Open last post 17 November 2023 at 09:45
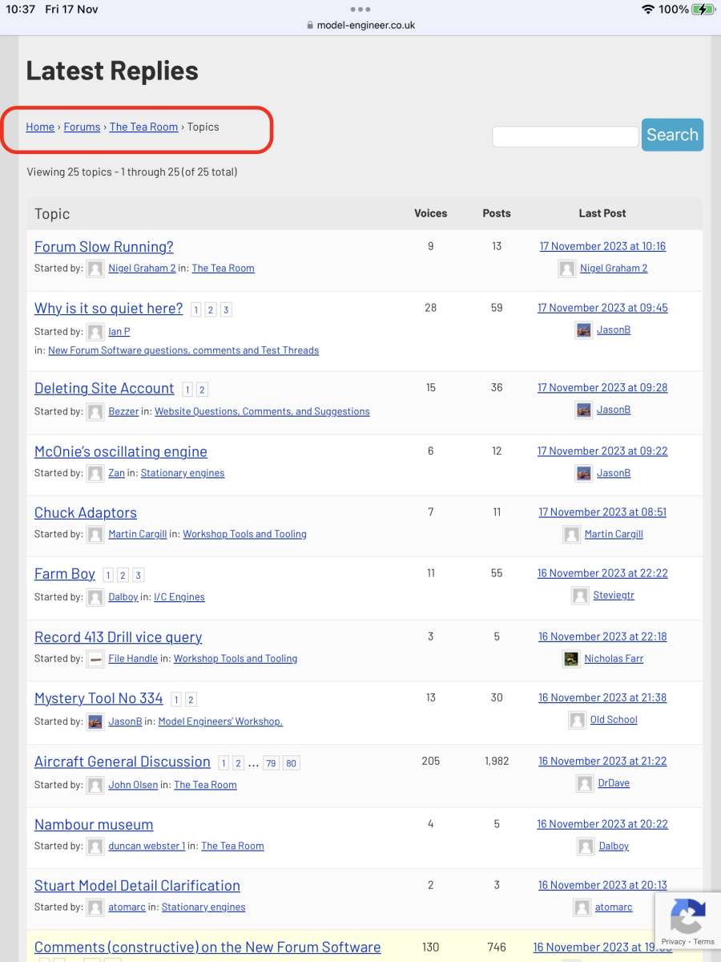The width and height of the screenshot is (721, 962). click(602, 308)
